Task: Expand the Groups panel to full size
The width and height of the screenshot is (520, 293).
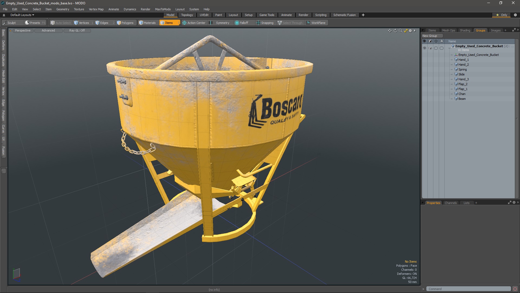Action: pyautogui.click(x=514, y=30)
